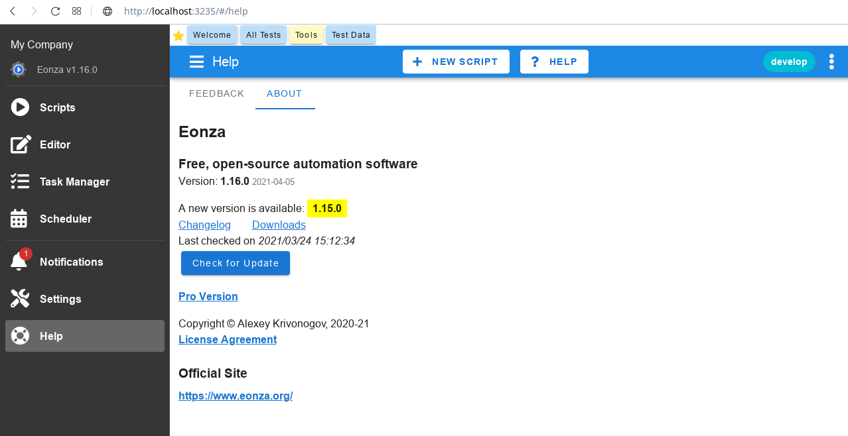Switch to the Feedback tab
The image size is (848, 436).
pyautogui.click(x=216, y=93)
